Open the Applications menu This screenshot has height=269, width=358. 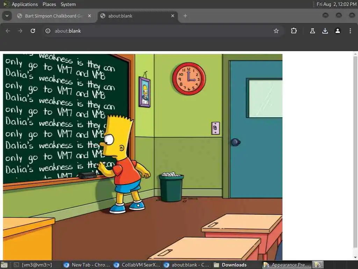click(x=25, y=4)
